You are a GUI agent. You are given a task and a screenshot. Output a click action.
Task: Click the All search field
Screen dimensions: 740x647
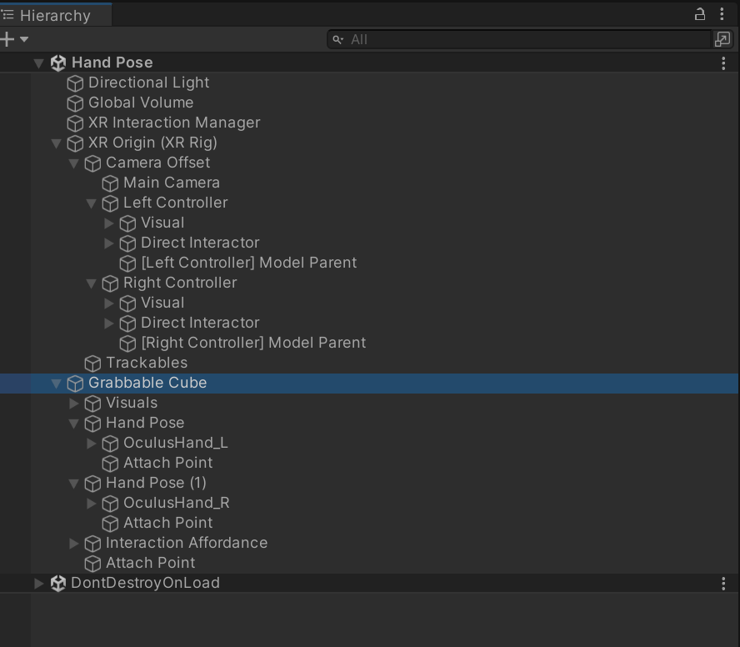pyautogui.click(x=519, y=39)
